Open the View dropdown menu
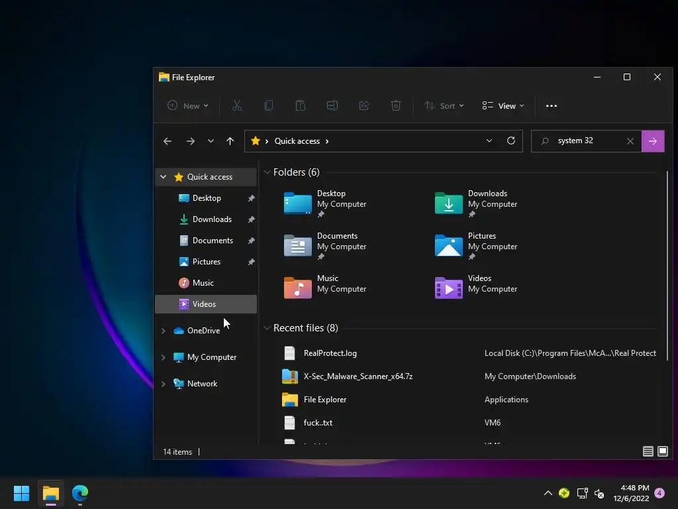Viewport: 678px width, 509px height. point(503,106)
